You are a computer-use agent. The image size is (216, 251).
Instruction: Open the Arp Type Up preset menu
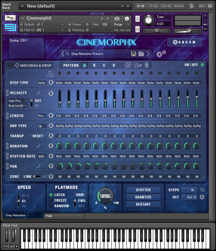point(42,126)
